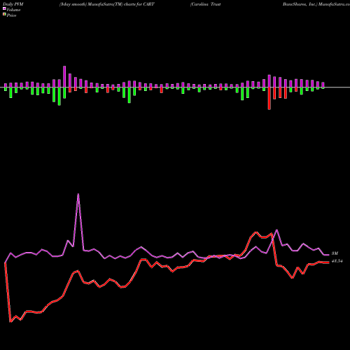
Task: Select the 'Volume' legend label
Action: click(x=13, y=10)
